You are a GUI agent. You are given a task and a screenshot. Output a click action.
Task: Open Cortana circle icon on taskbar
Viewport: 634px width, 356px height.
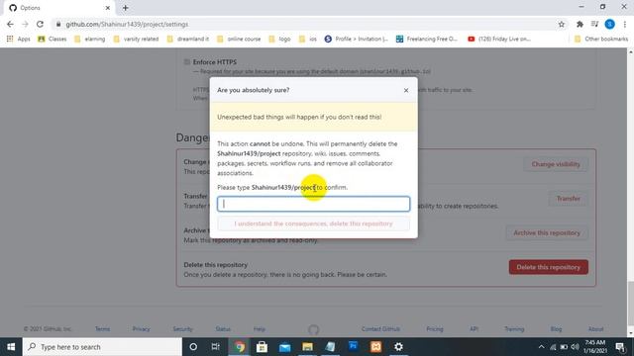(193, 347)
